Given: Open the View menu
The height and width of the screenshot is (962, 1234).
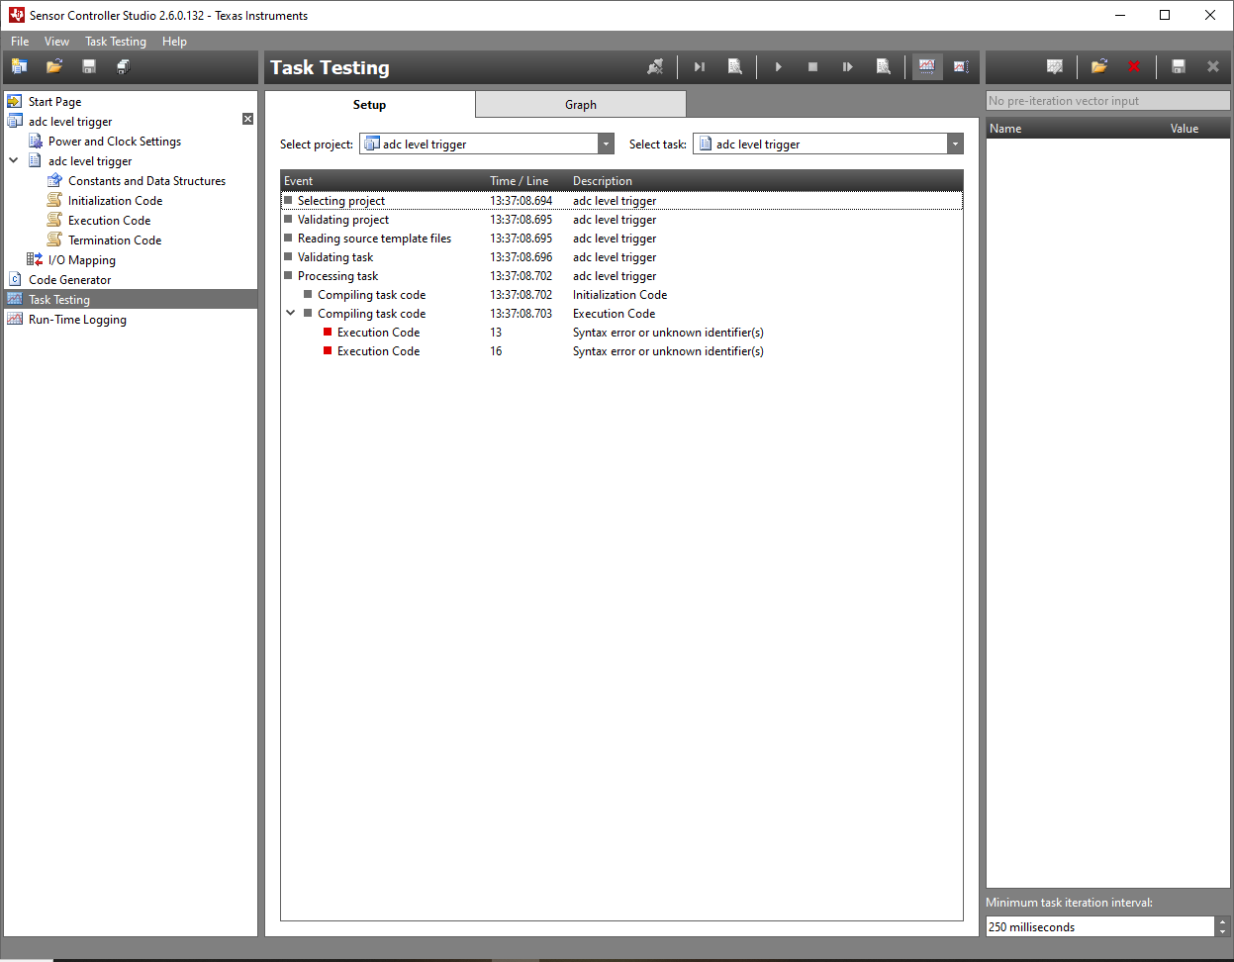Looking at the screenshot, I should (57, 41).
